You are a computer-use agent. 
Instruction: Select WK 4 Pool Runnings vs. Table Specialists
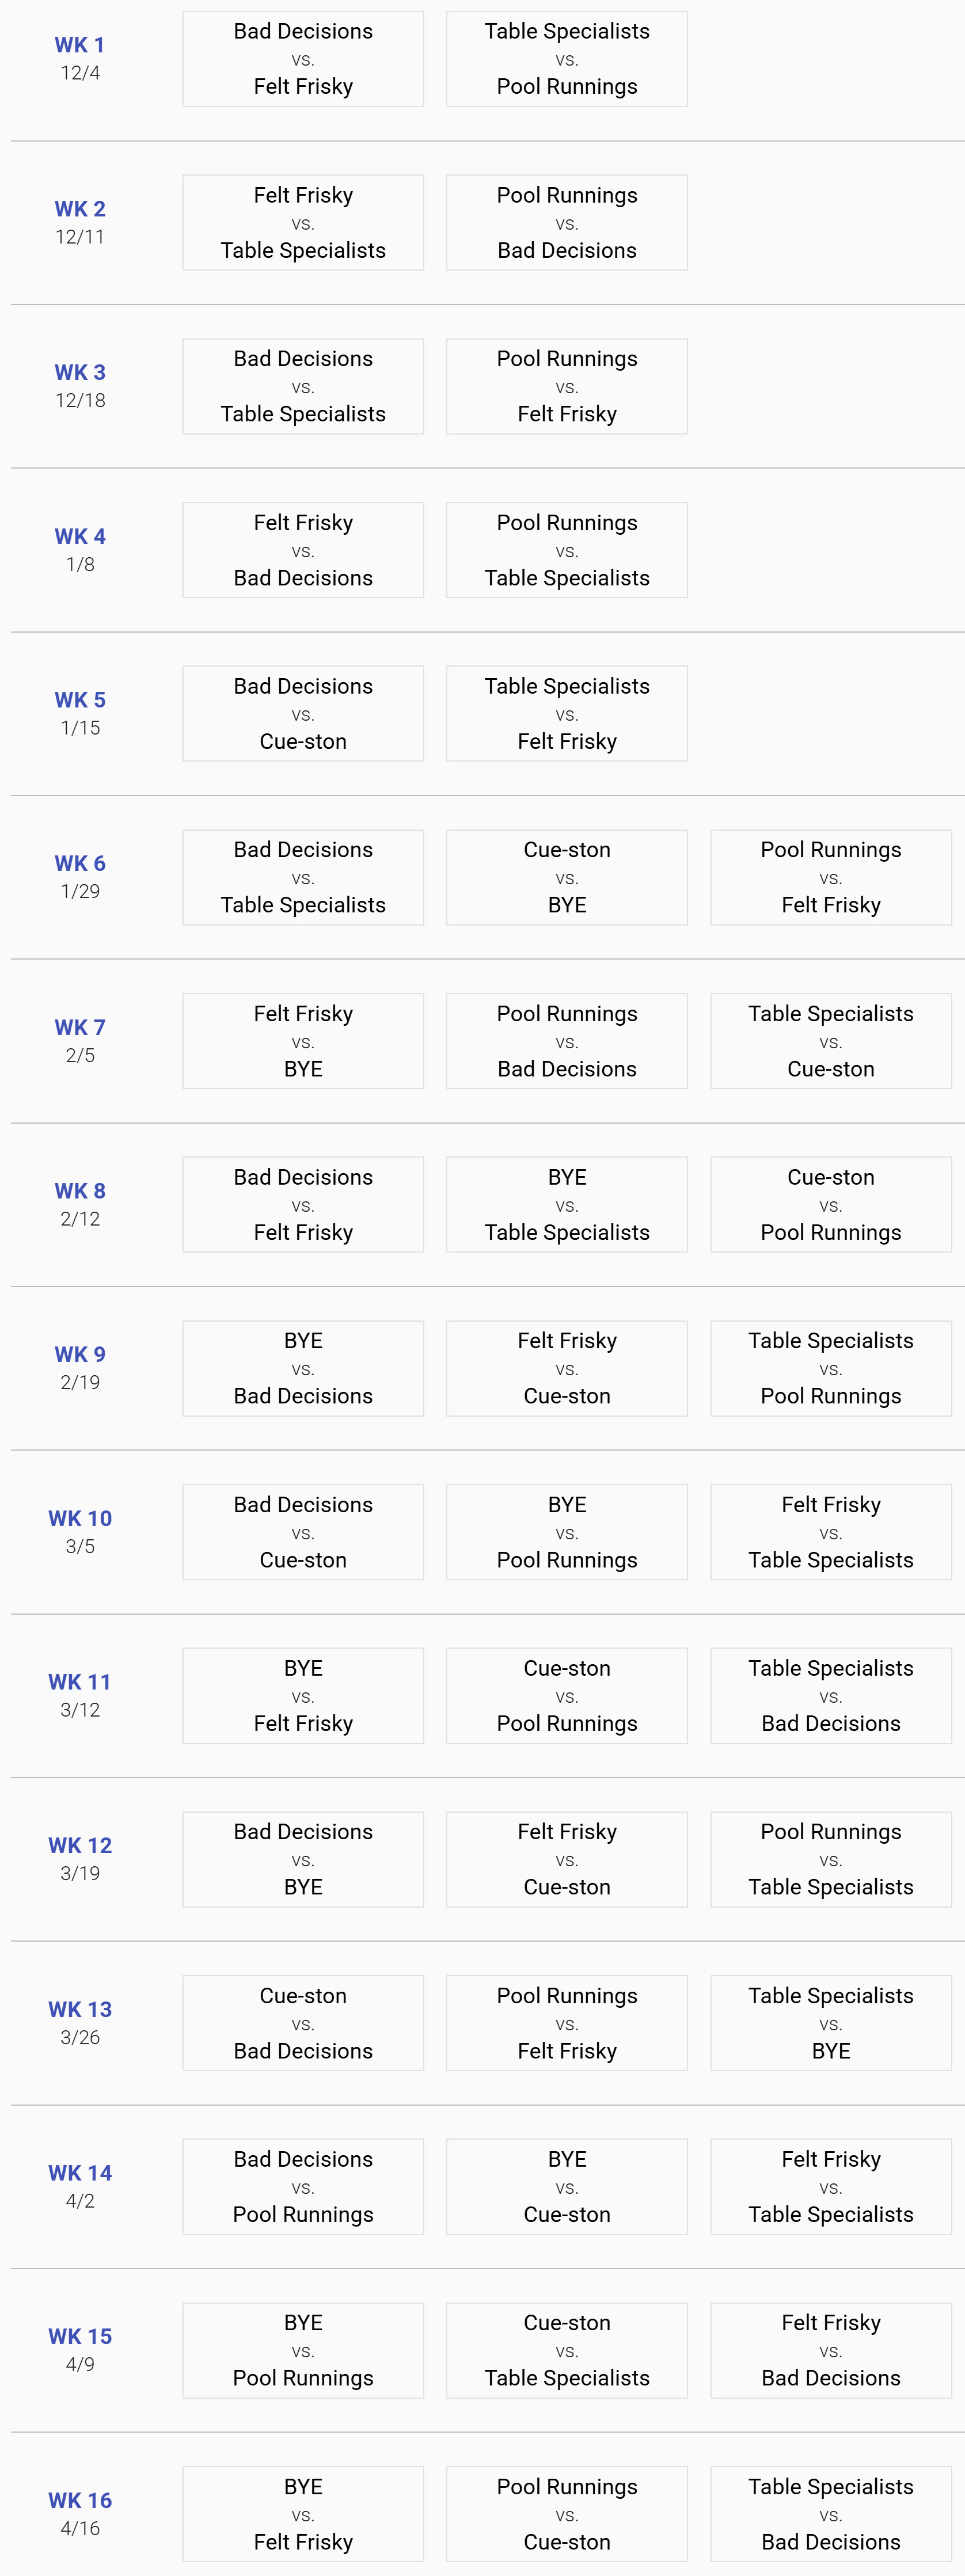tap(567, 550)
